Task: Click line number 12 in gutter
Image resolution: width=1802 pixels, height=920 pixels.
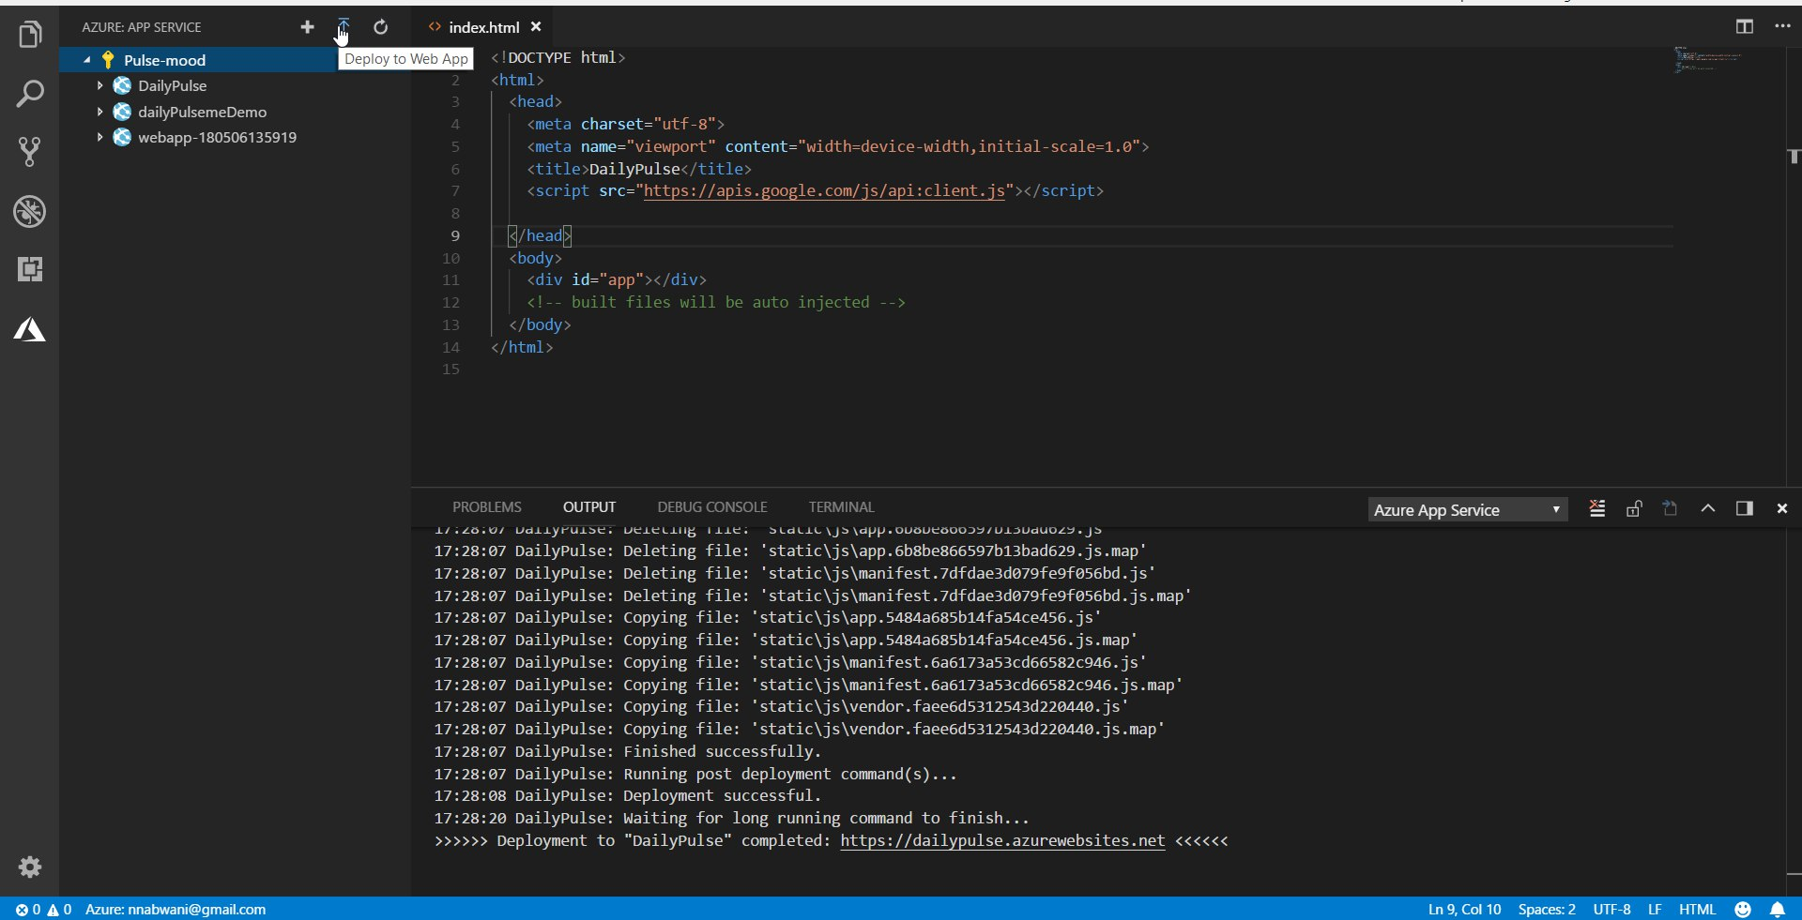Action: (x=450, y=302)
